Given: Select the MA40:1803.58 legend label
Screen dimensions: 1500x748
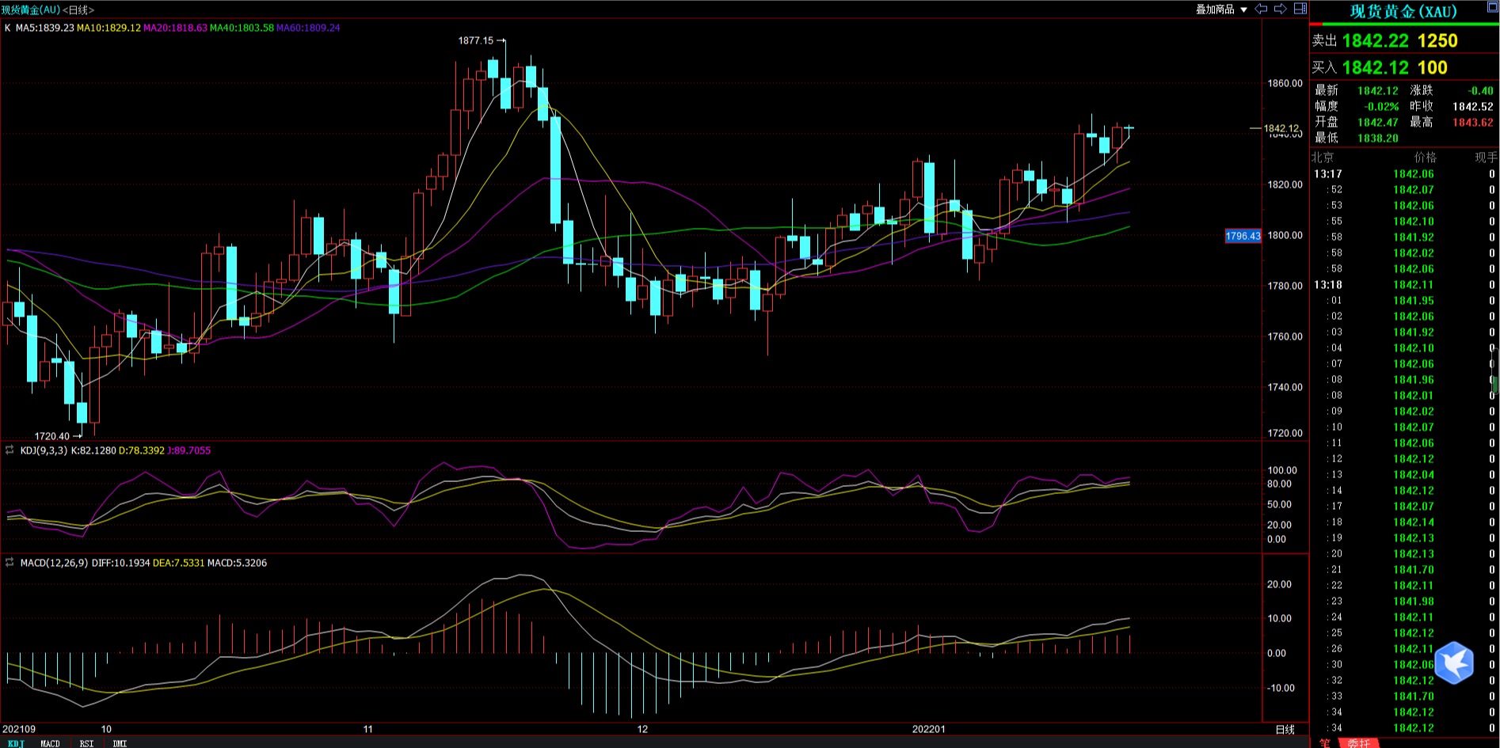Looking at the screenshot, I should point(242,28).
